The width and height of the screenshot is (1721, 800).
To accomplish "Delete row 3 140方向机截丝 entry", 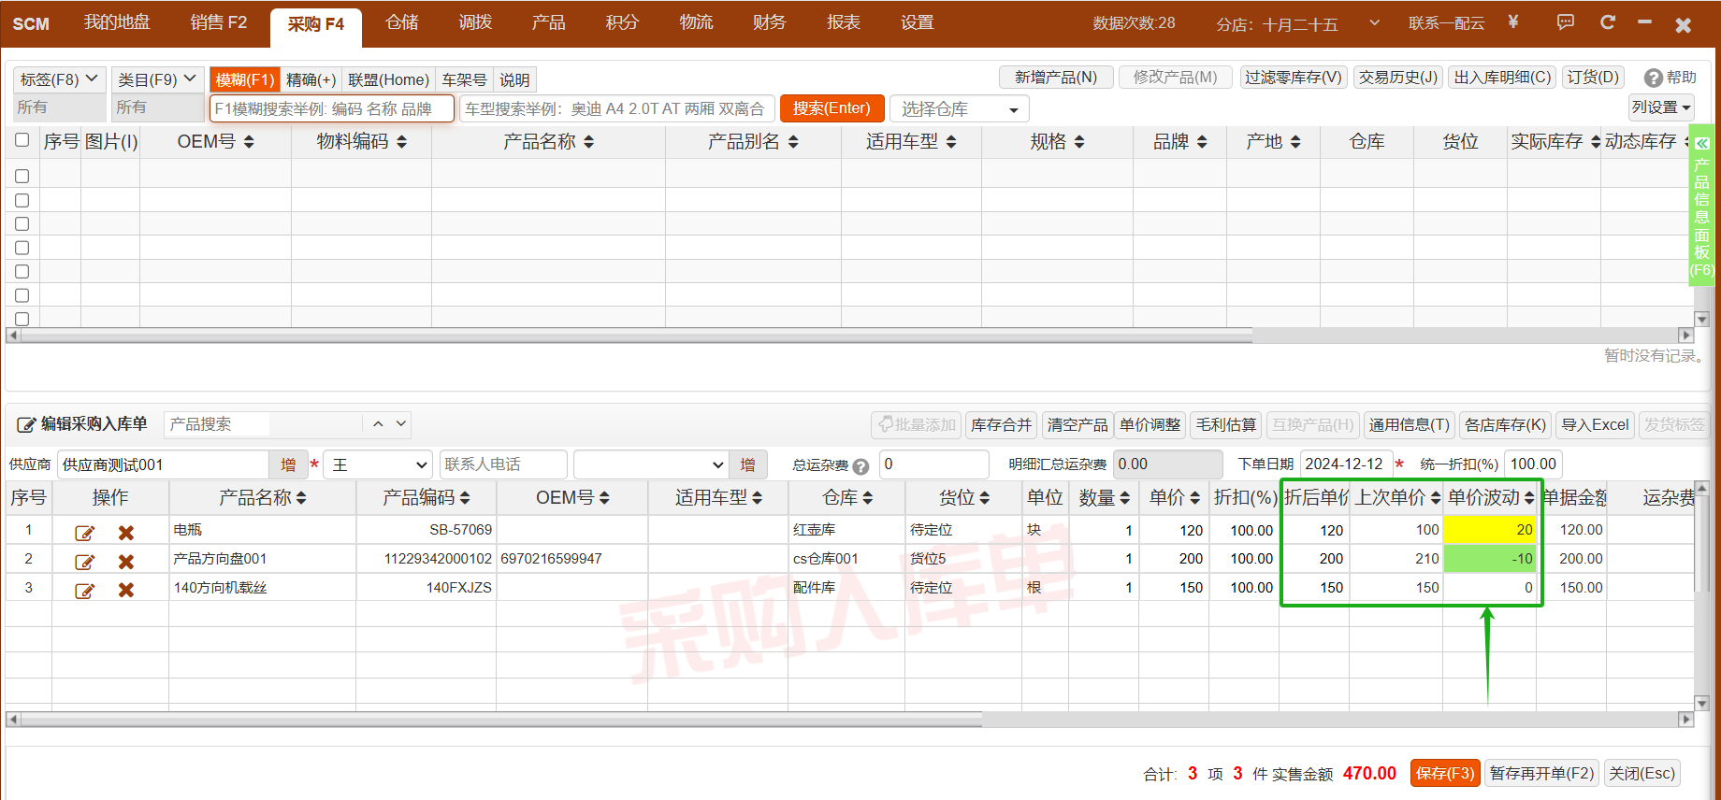I will (x=126, y=590).
